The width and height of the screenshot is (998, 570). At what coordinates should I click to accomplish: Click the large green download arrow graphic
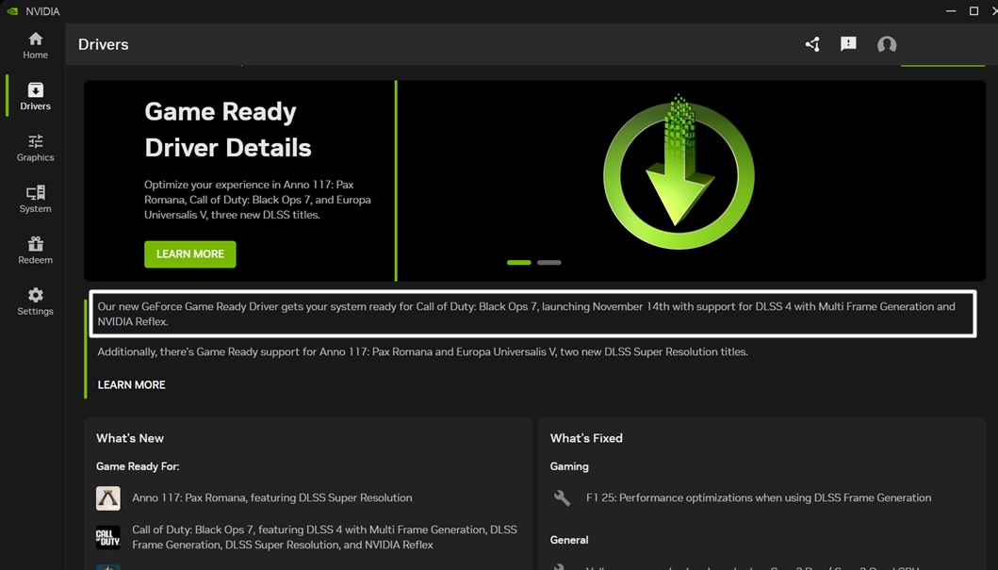pyautogui.click(x=679, y=171)
